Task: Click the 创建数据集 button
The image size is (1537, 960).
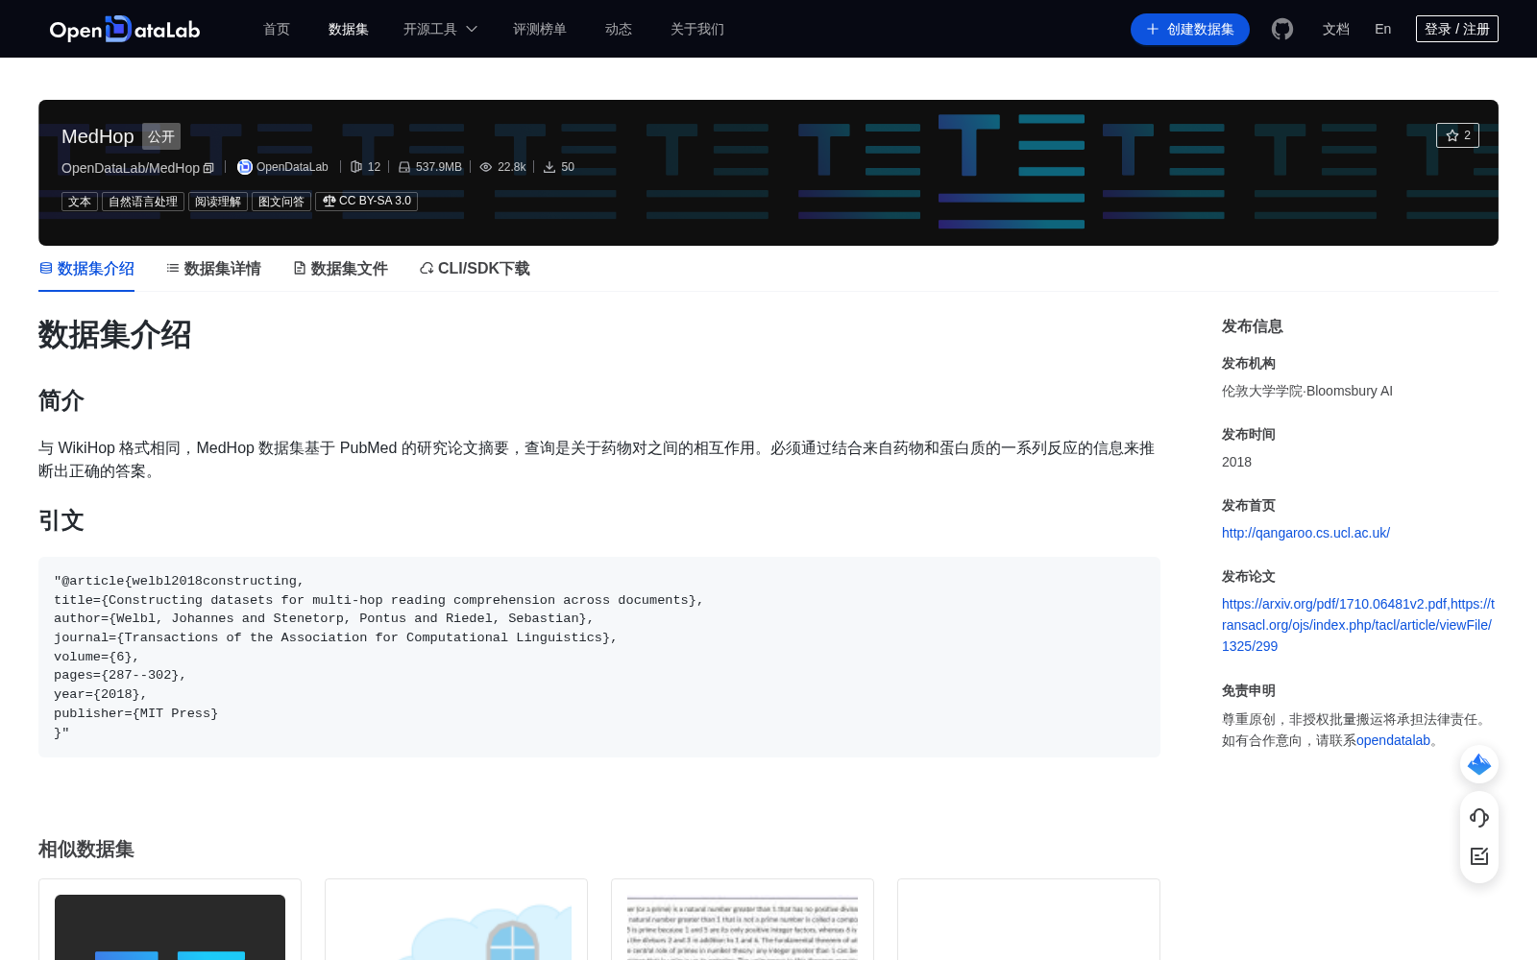Action: pos(1190,29)
